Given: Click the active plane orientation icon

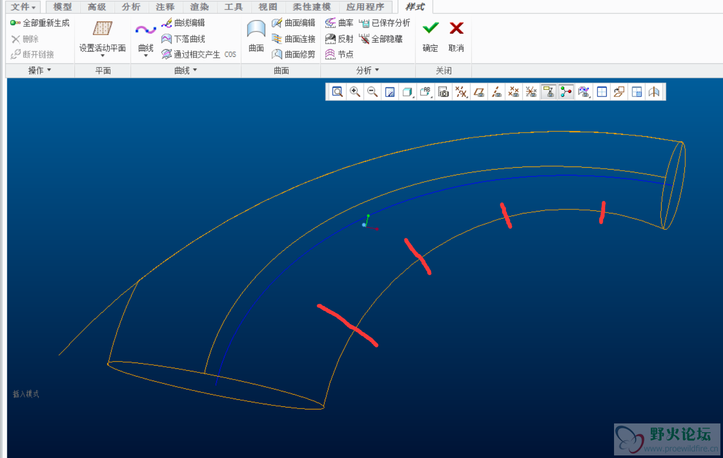Looking at the screenshot, I should tap(619, 92).
